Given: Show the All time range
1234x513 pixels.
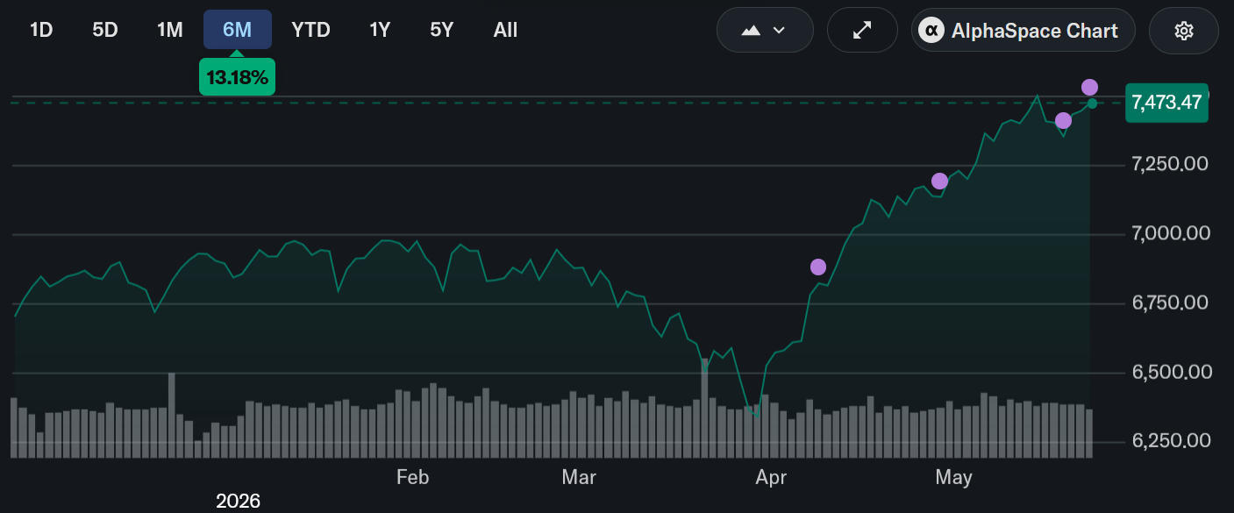Looking at the screenshot, I should click(x=506, y=30).
